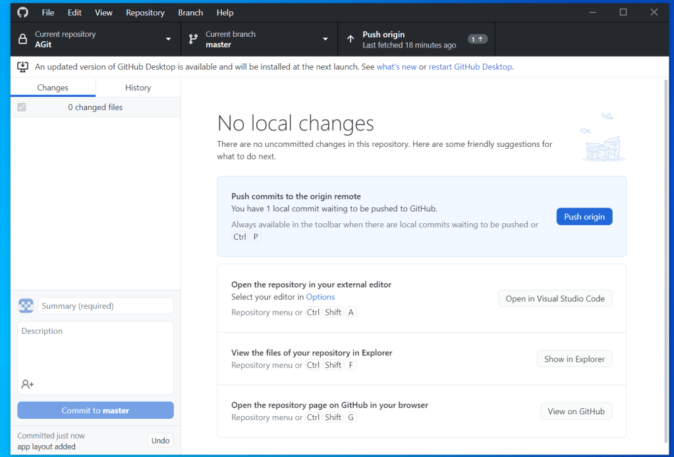Click the user avatar beside summary field
The height and width of the screenshot is (457, 674).
(26, 306)
